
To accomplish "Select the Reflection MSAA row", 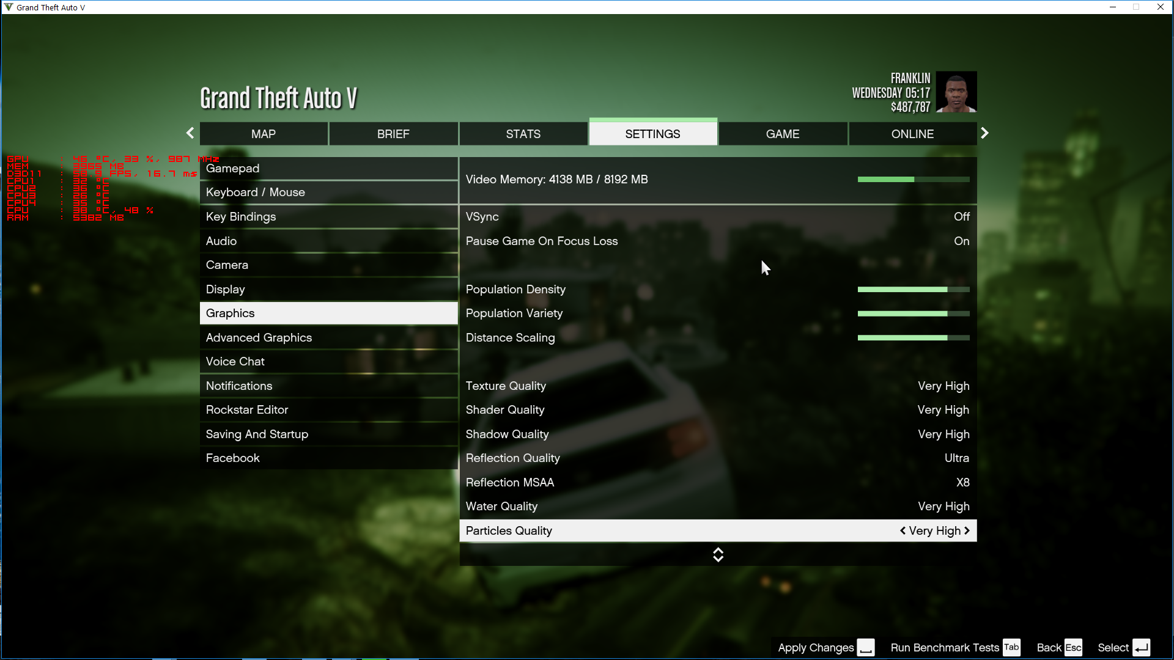I will point(718,482).
